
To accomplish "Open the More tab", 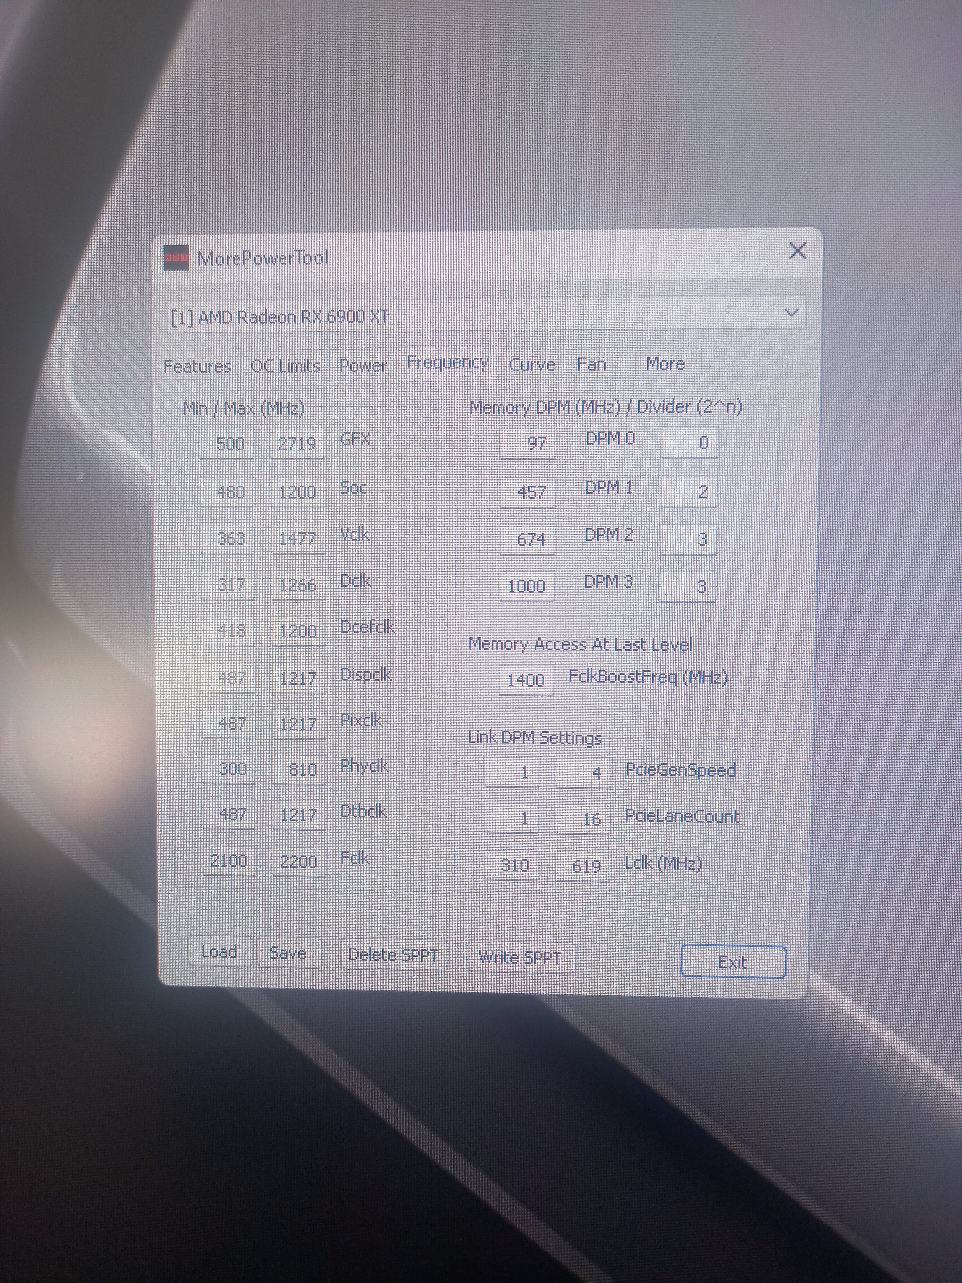I will point(666,364).
